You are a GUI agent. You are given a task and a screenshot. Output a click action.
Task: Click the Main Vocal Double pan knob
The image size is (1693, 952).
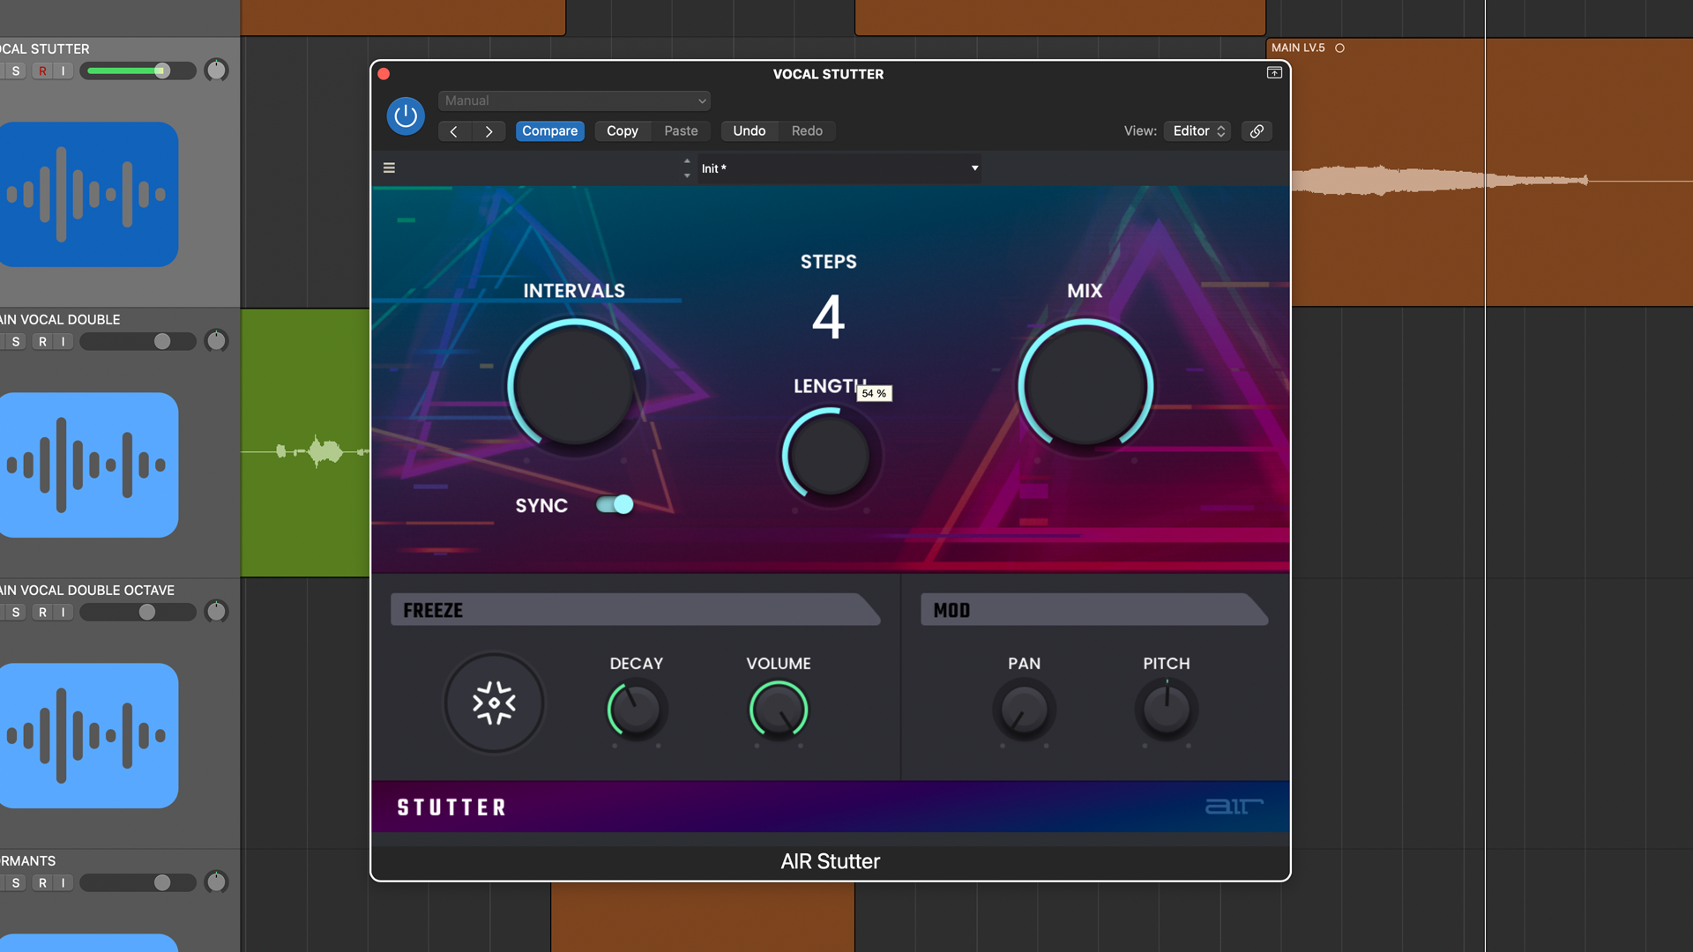[x=216, y=341]
